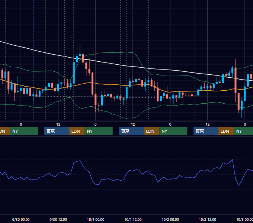Click the oscillator peak before 10/3 00:00
This screenshot has height=223, width=253.
(232, 160)
